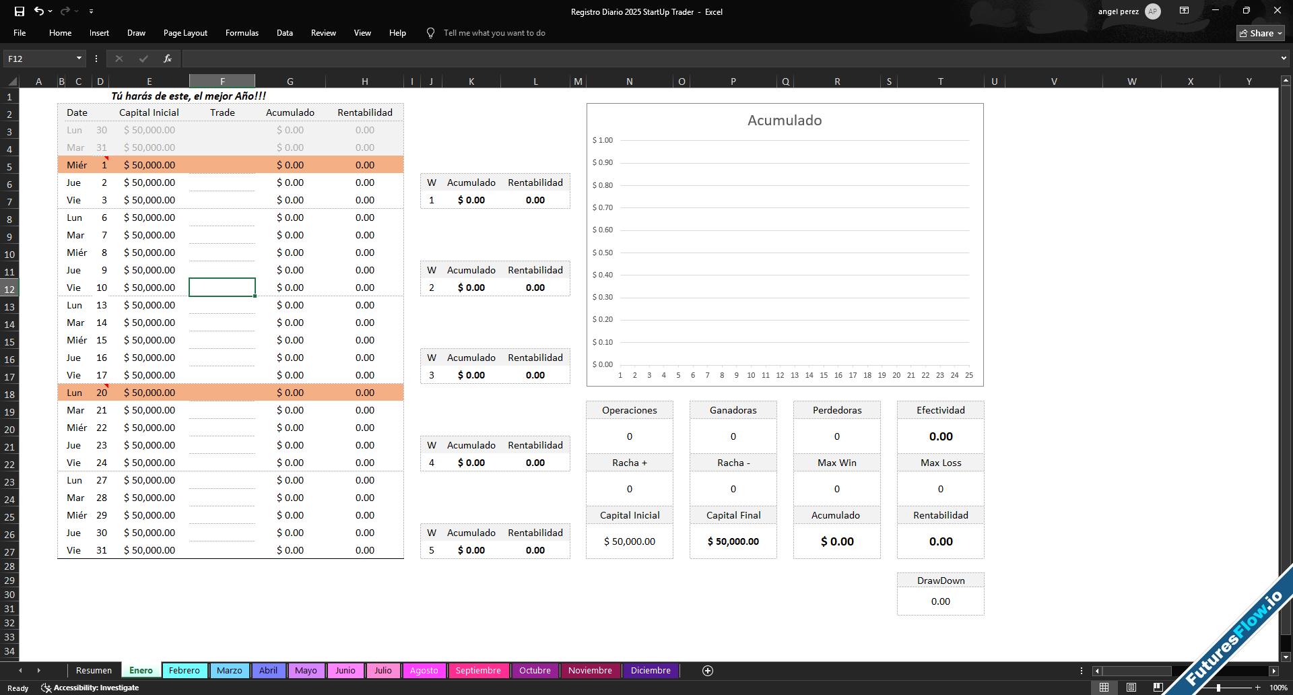The width and height of the screenshot is (1293, 695).
Task: Click the Insert Function (fx) icon
Action: point(167,59)
